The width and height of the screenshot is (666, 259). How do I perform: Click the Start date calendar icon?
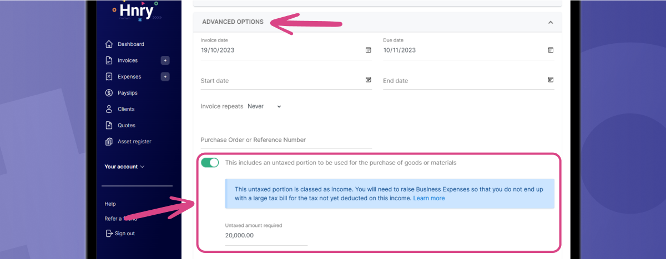(x=368, y=80)
